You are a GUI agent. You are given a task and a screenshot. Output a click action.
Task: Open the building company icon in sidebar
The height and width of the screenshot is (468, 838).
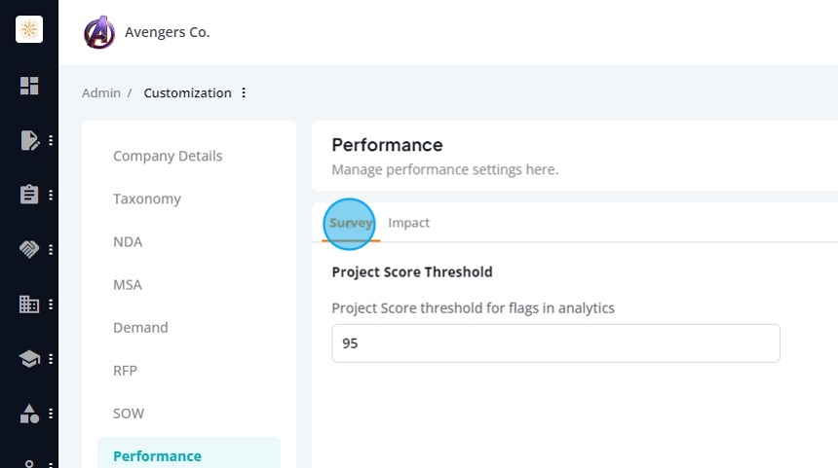pos(29,305)
